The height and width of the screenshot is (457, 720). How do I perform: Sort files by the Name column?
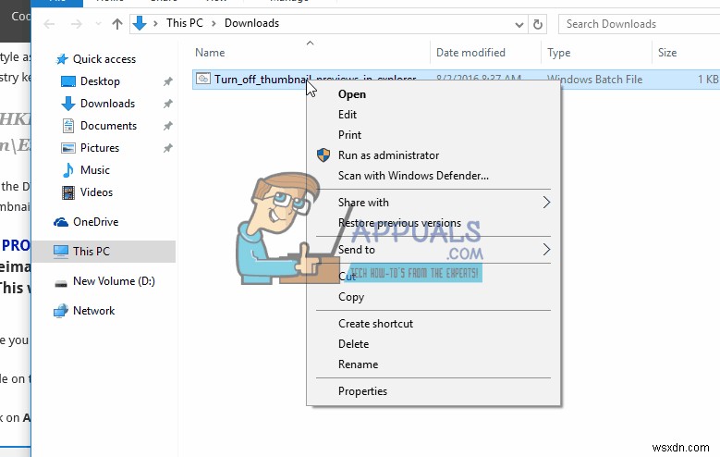click(210, 53)
